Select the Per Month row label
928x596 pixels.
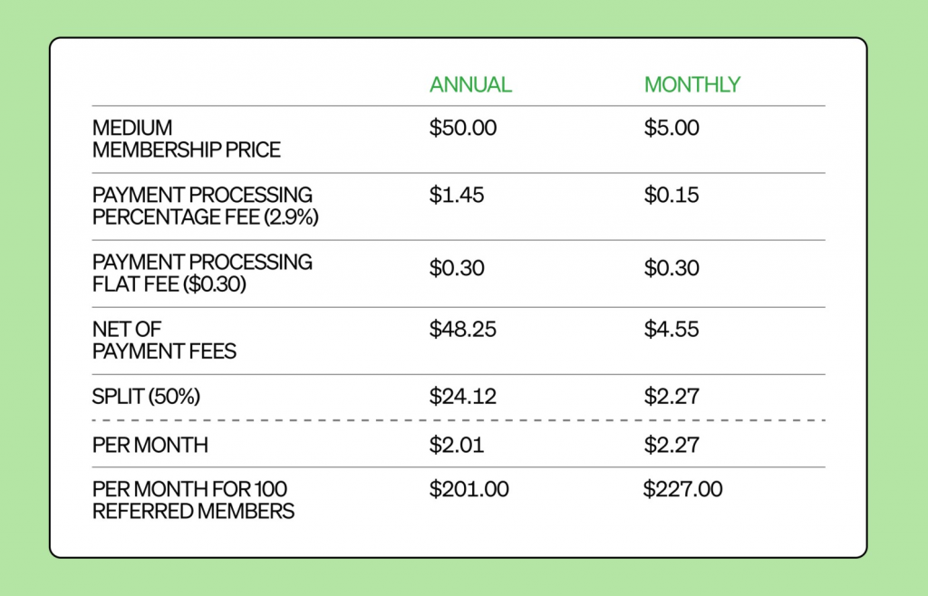point(150,445)
